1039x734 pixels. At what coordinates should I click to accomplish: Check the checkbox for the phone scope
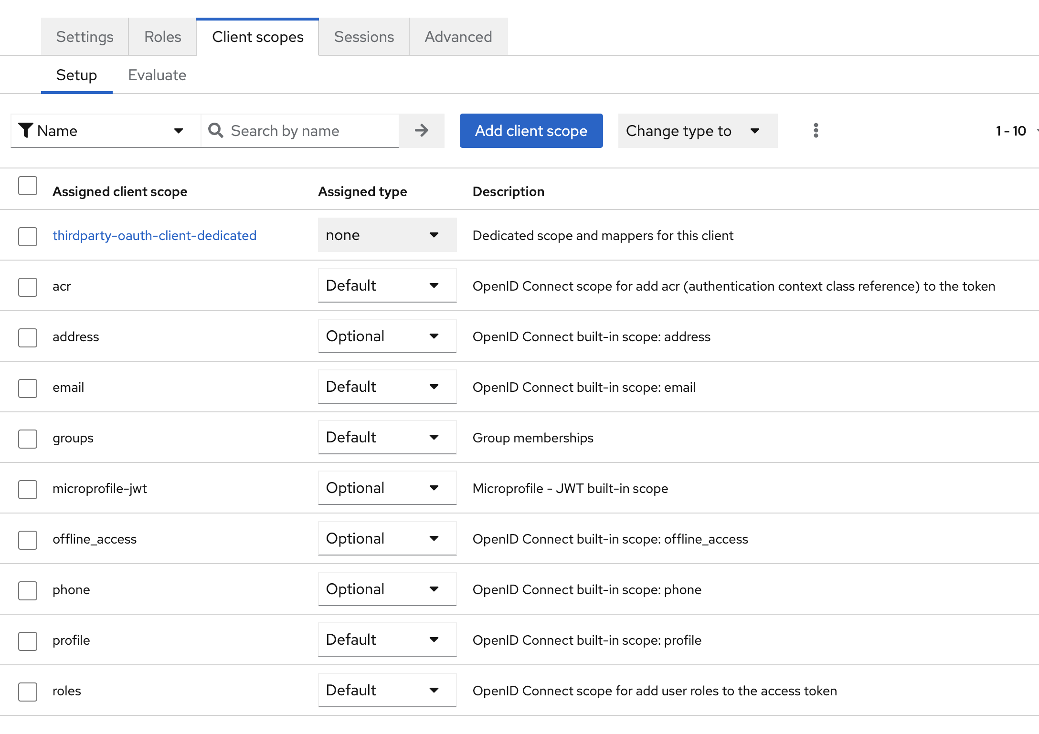coord(27,590)
